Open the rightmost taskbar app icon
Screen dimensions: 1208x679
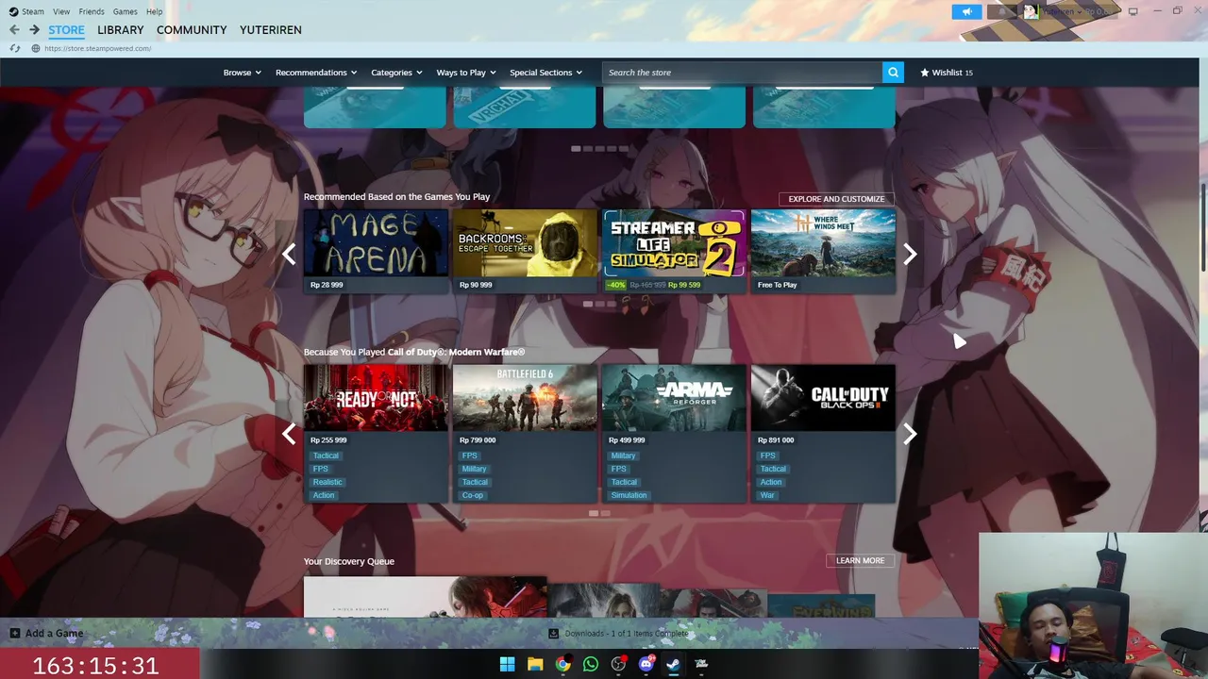[701, 664]
